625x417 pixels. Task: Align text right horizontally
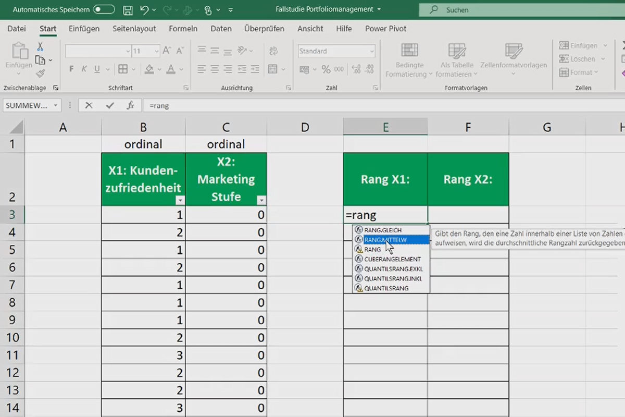[x=228, y=69]
